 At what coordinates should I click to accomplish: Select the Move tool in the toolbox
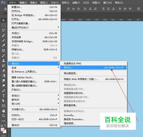click(3, 20)
